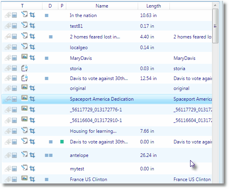Click the T column header
229x189 pixels.
click(x=22, y=6)
